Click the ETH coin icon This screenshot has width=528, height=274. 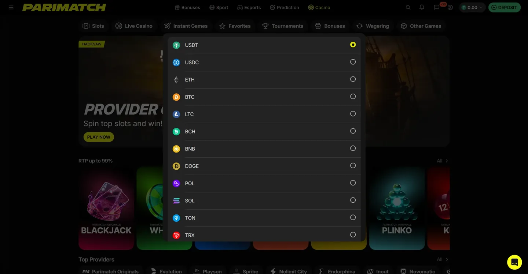176,80
